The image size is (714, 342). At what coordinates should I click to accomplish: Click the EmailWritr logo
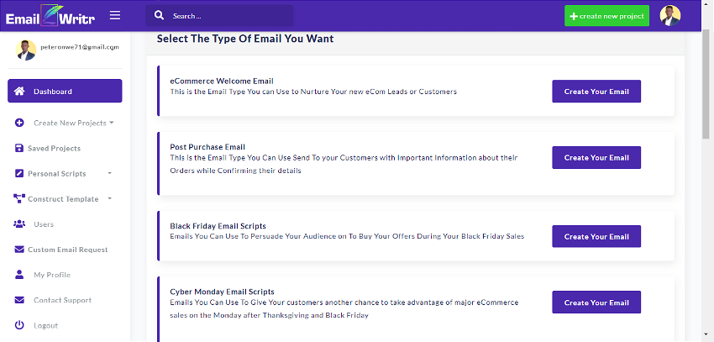click(50, 16)
